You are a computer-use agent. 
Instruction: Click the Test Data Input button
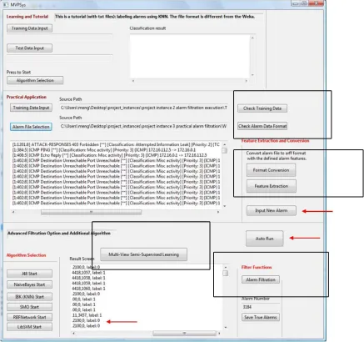[29, 48]
